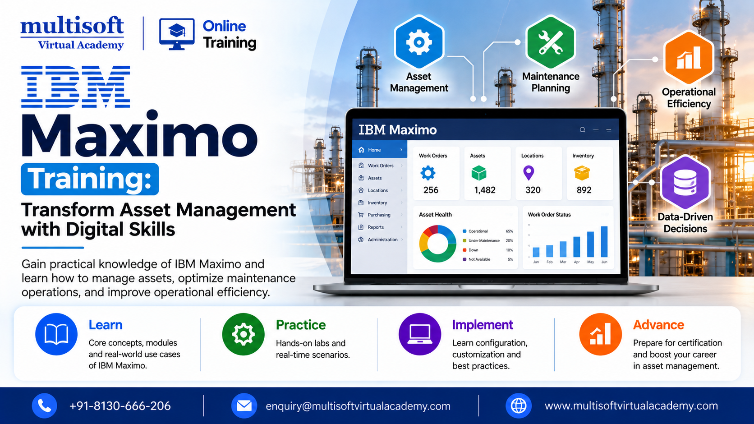Click the green Maintenance Planning wrench hexagon icon
Screen dimensions: 754x424
(x=550, y=42)
